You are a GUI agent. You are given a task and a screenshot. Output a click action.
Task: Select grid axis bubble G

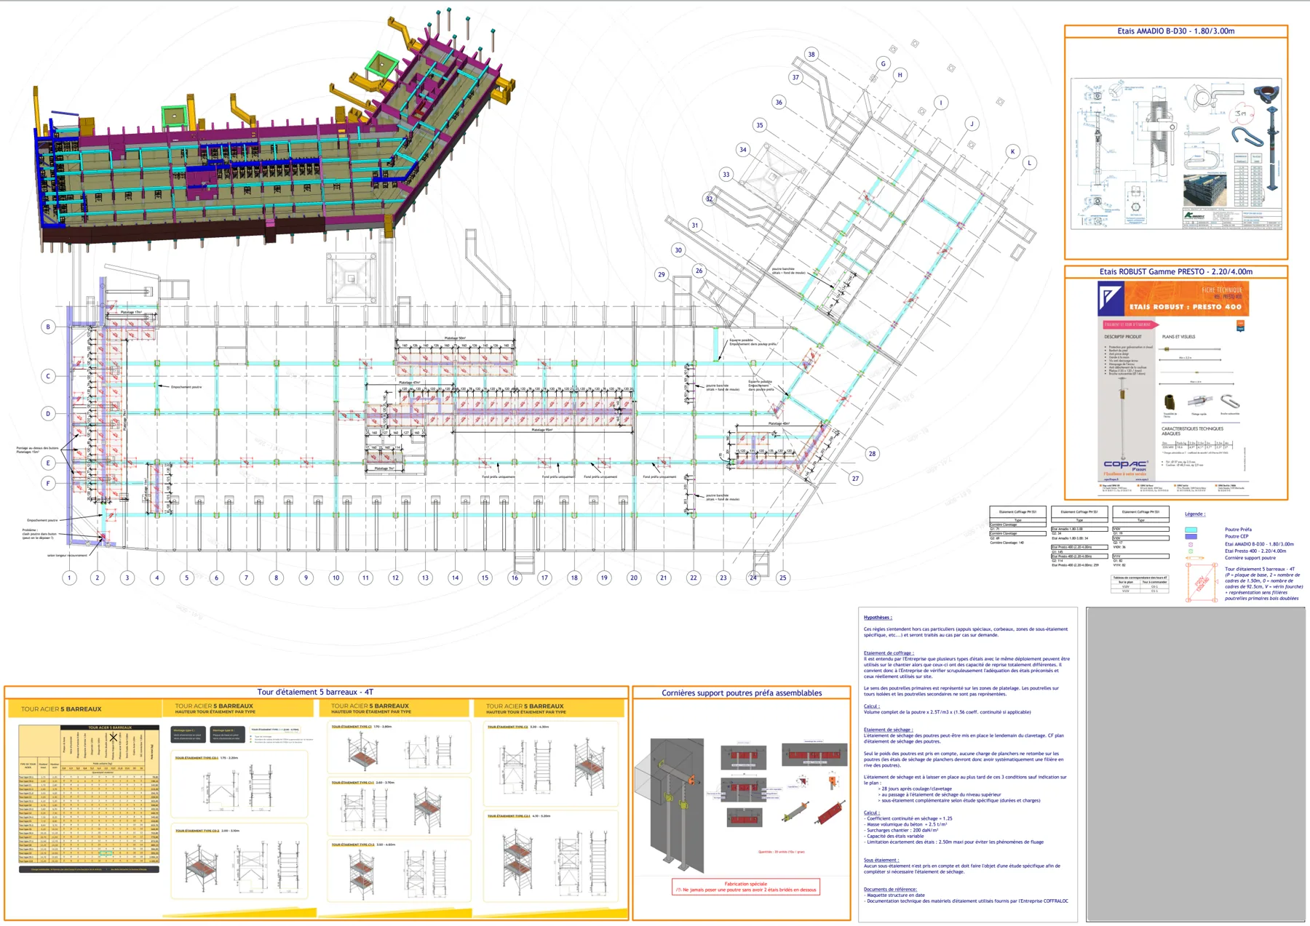click(883, 63)
